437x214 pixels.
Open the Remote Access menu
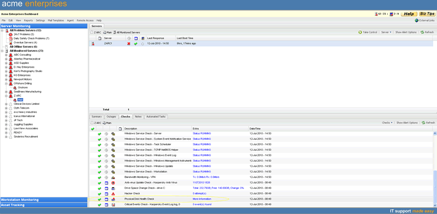(x=85, y=20)
